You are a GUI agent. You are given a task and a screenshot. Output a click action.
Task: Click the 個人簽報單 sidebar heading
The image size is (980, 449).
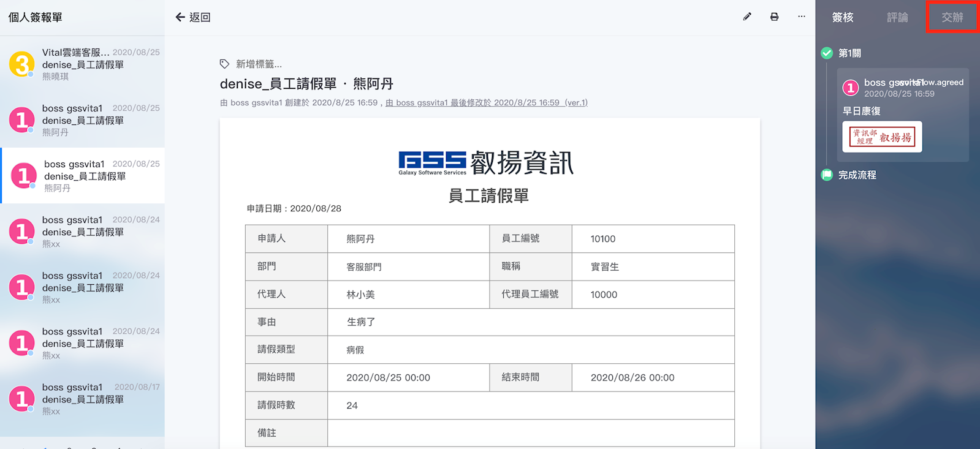[x=36, y=17]
